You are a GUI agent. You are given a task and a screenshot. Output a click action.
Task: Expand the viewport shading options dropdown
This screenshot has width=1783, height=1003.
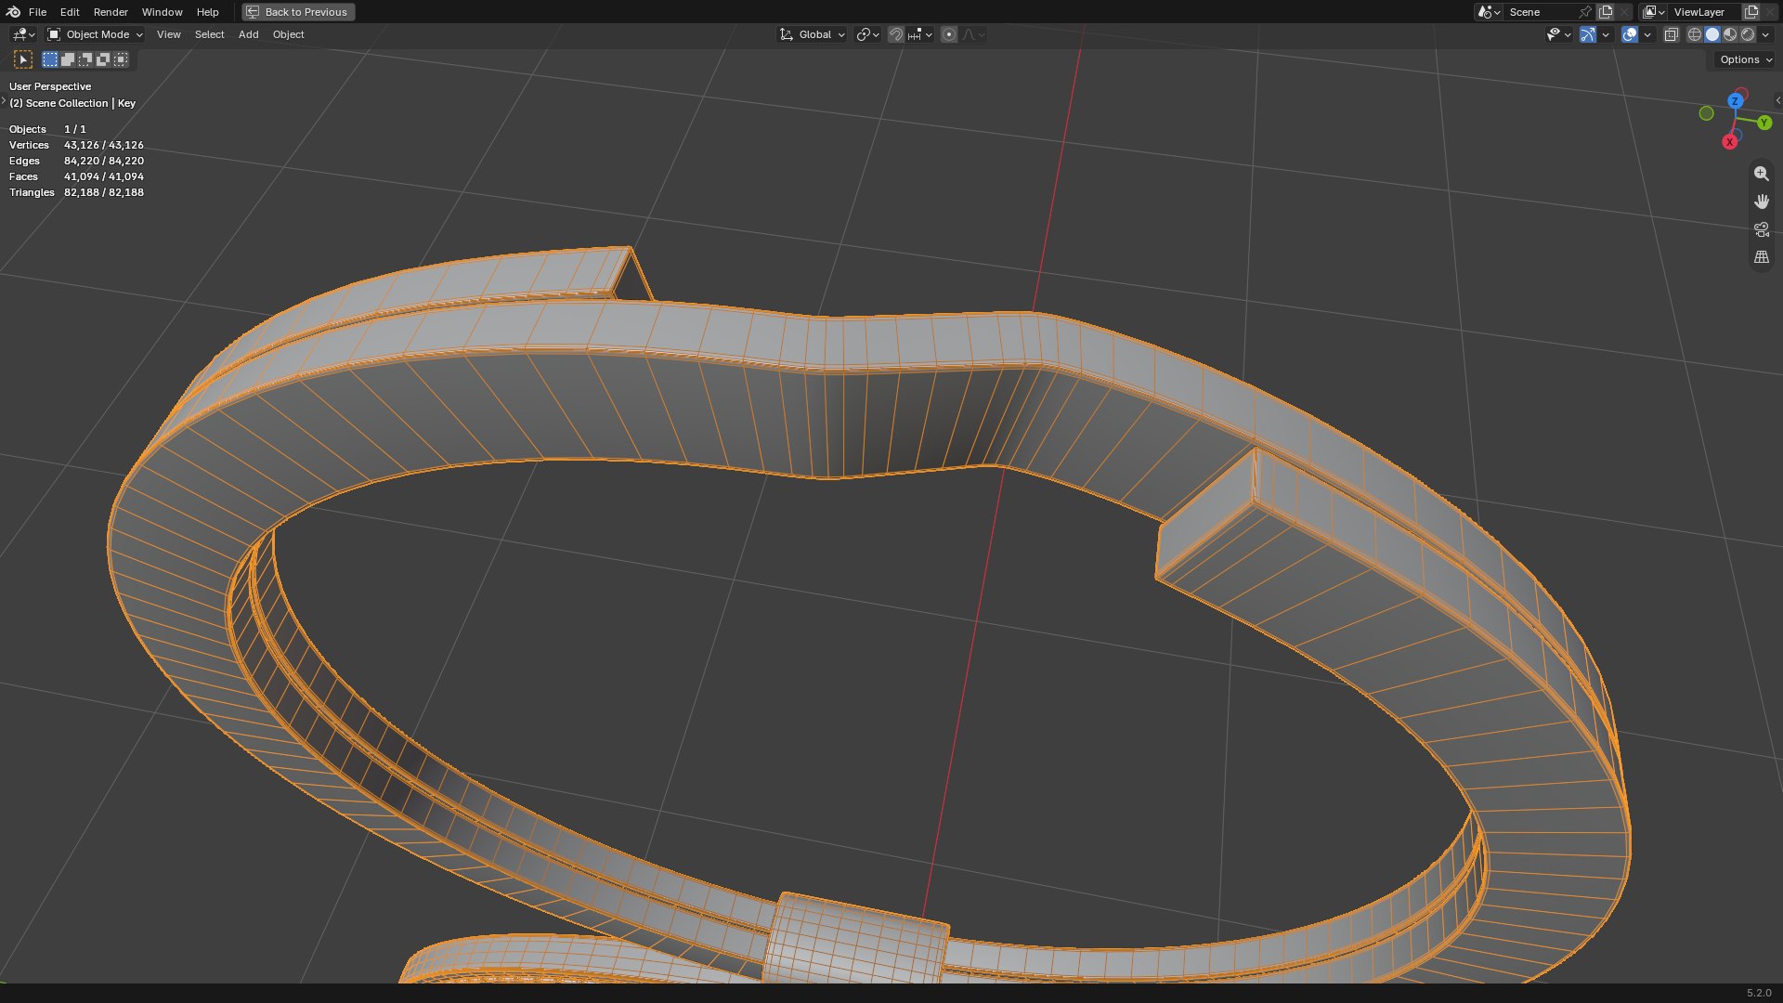tap(1765, 34)
